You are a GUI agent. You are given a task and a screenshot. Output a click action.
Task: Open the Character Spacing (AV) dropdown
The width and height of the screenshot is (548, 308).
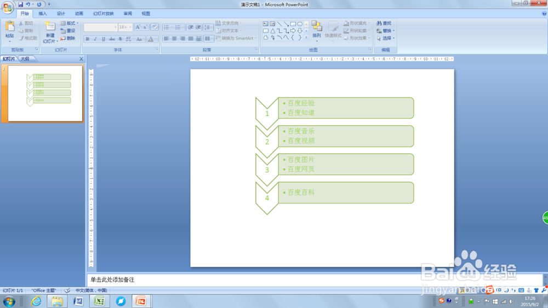pos(129,39)
